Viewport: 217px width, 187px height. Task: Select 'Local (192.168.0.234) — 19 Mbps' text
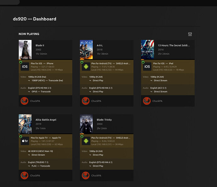pyautogui.click(x=47, y=70)
